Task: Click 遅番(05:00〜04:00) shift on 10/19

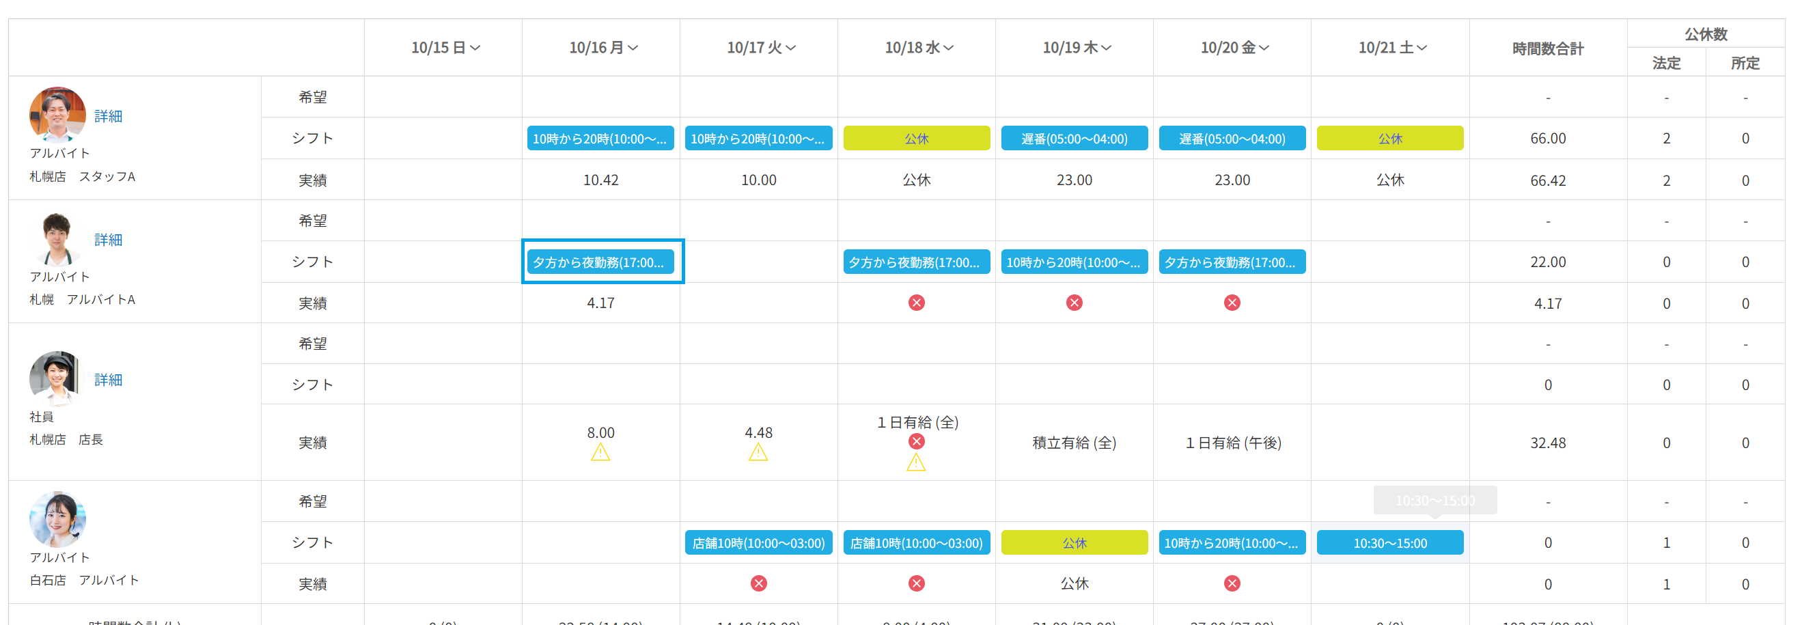Action: [1074, 139]
